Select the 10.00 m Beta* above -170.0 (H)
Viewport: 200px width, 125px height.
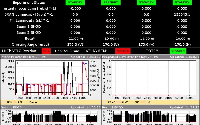coord(183,39)
